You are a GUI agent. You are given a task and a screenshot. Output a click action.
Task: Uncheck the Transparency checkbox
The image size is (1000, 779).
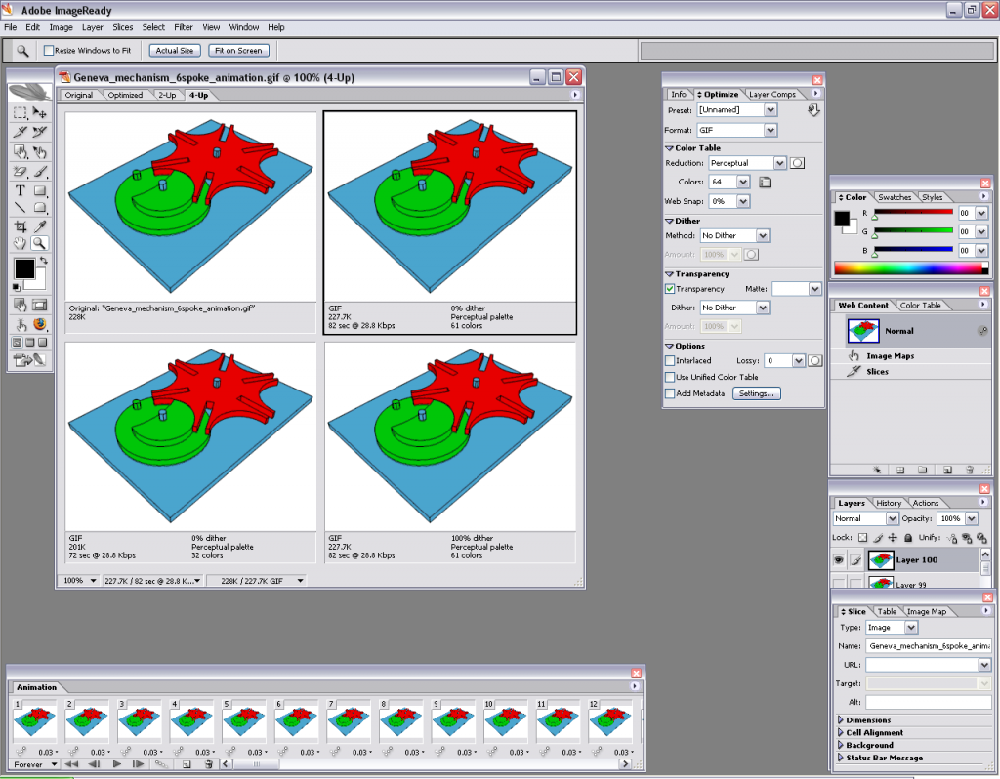[x=670, y=289]
